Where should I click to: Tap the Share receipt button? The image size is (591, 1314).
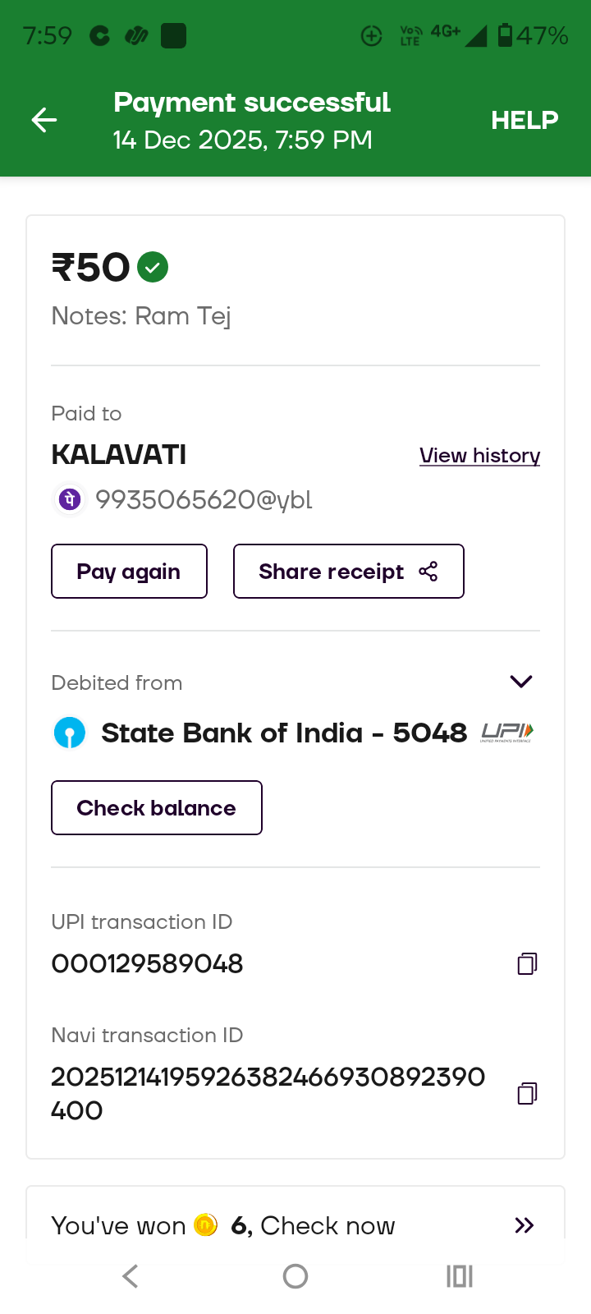(348, 572)
